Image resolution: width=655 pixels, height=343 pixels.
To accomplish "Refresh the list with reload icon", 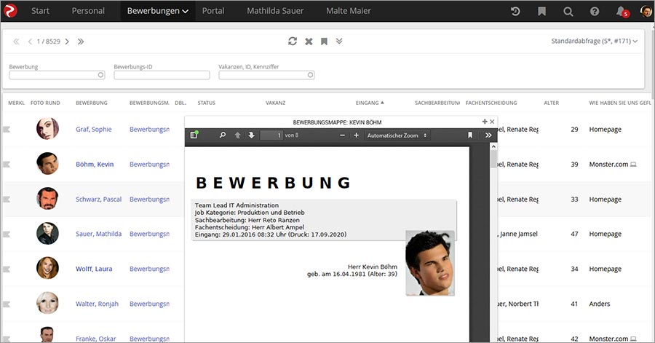I will point(293,41).
